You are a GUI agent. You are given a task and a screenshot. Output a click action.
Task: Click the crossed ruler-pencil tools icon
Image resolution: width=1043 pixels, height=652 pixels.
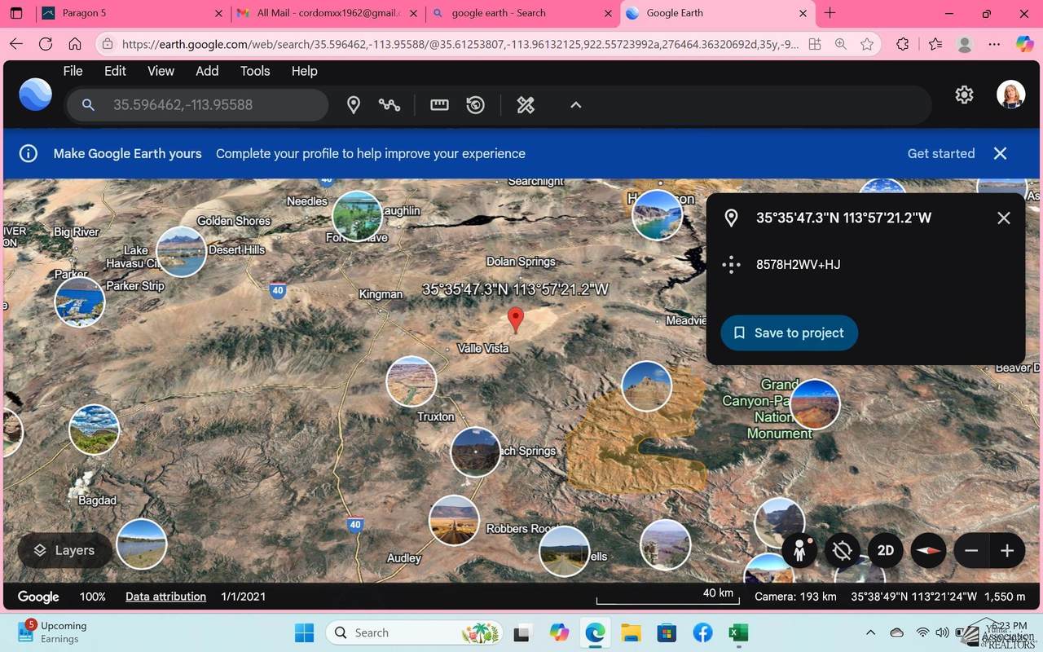(526, 105)
